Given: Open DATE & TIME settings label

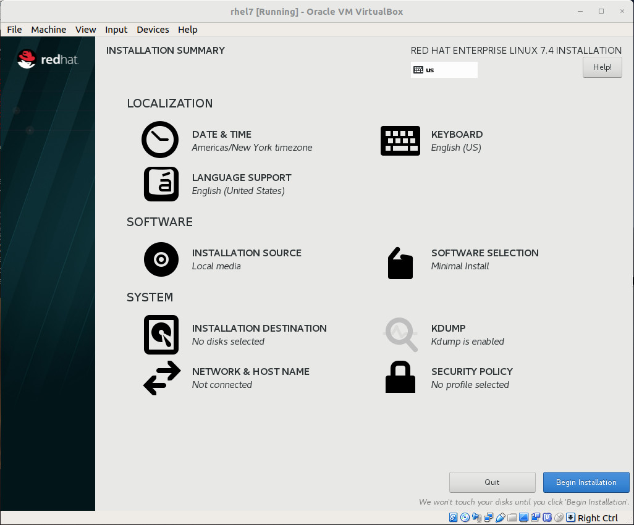Looking at the screenshot, I should (x=222, y=135).
